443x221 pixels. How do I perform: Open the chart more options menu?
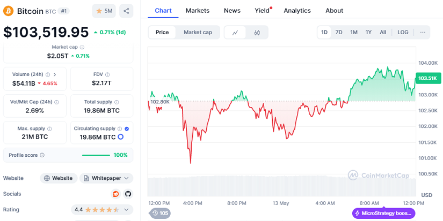423,32
